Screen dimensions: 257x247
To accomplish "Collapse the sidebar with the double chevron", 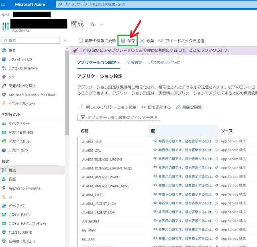I will (65, 41).
